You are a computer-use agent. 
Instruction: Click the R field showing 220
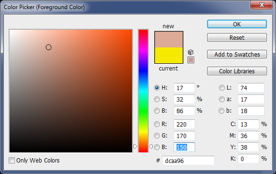click(184, 124)
